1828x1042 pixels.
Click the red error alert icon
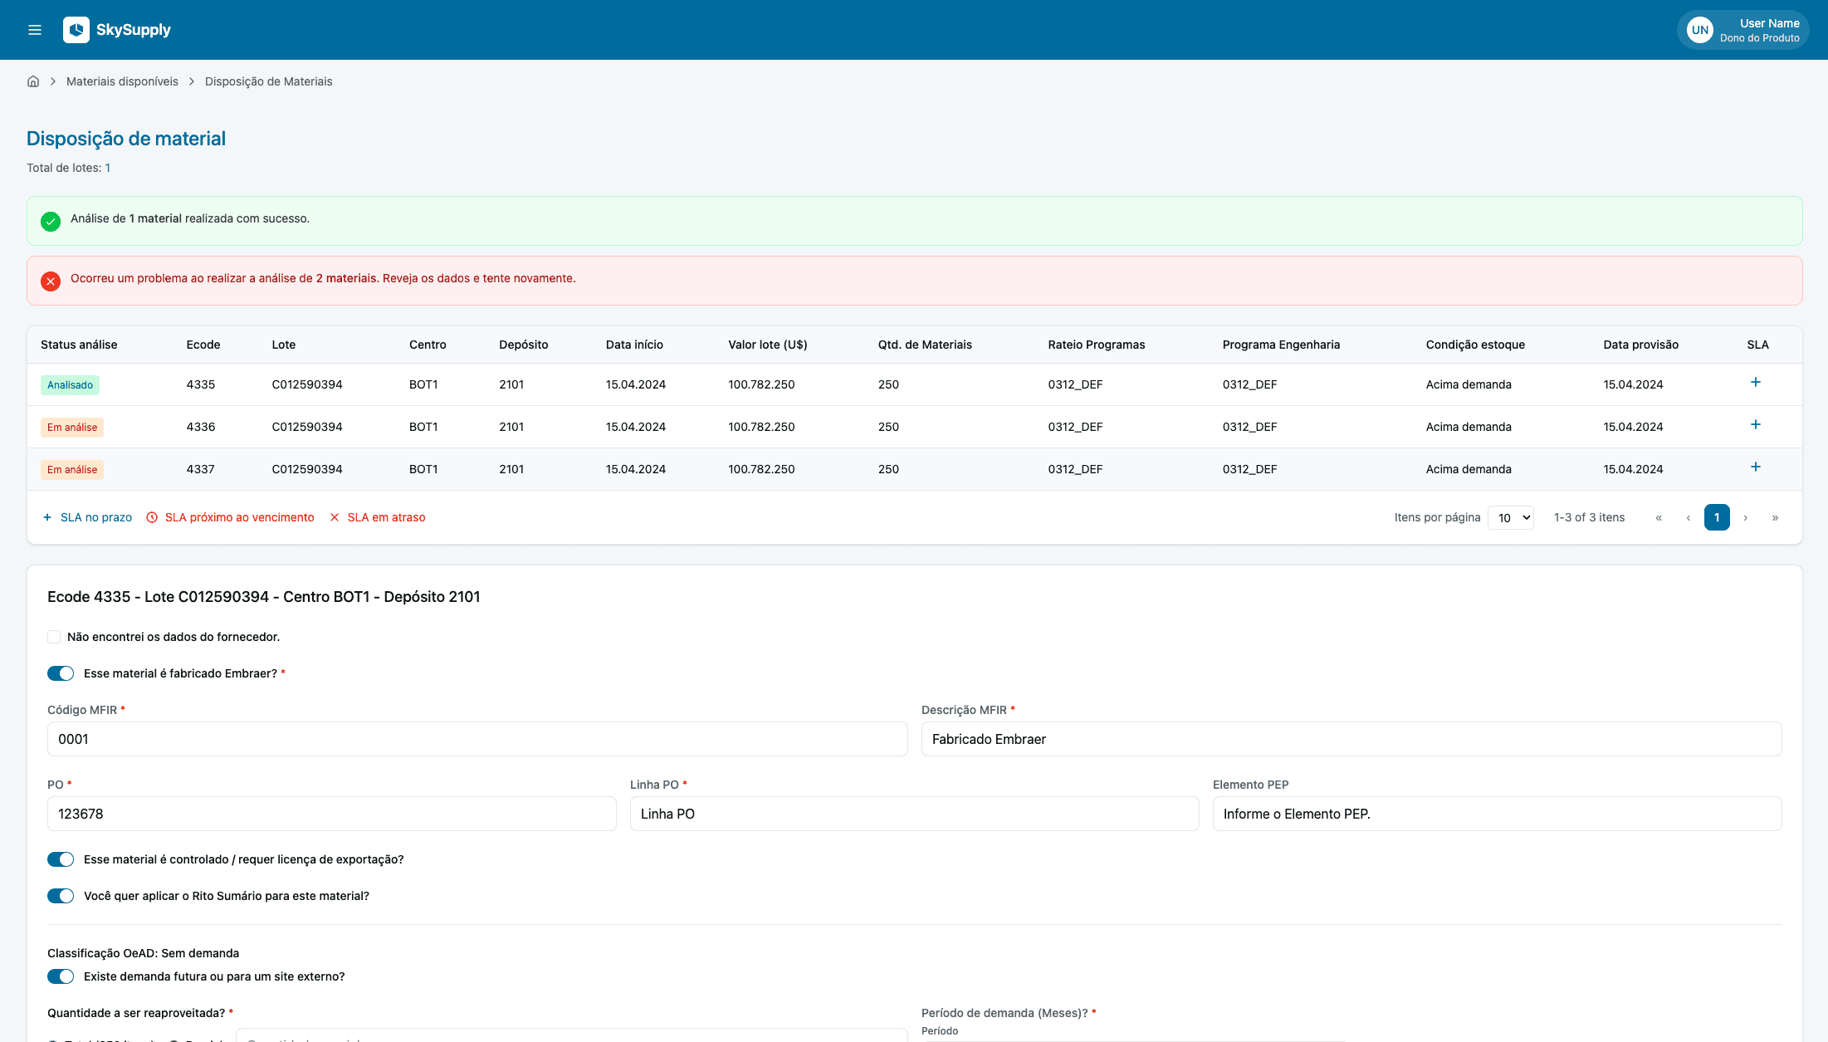[51, 281]
